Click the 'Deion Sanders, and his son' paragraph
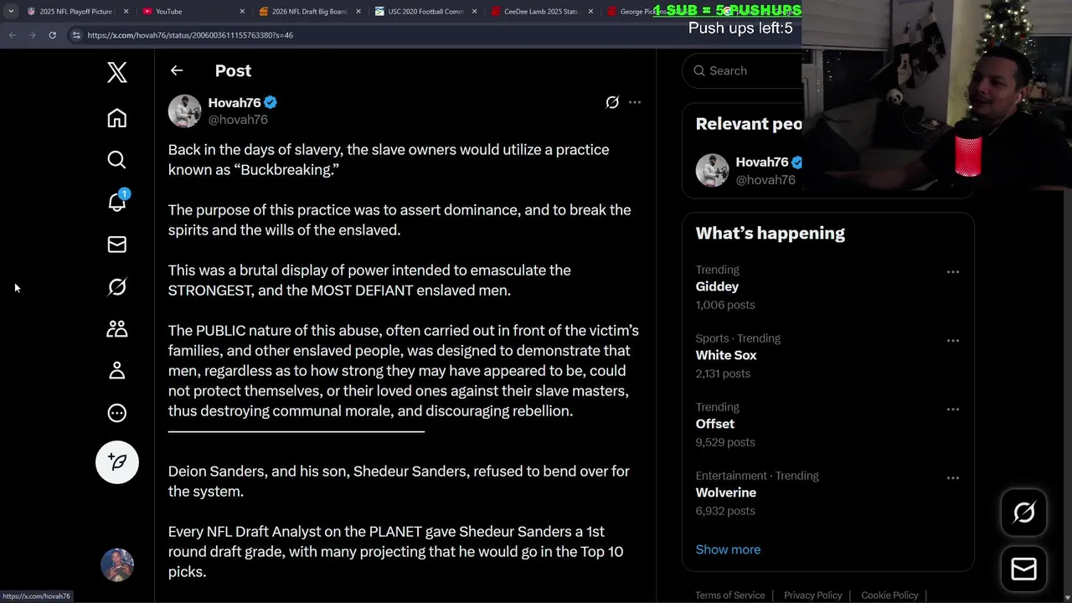The width and height of the screenshot is (1072, 603). pyautogui.click(x=399, y=482)
